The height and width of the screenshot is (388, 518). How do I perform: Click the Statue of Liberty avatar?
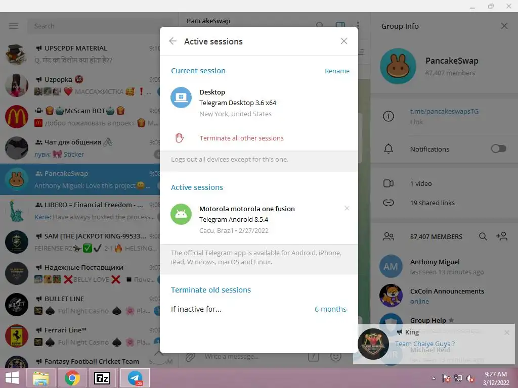click(x=17, y=211)
